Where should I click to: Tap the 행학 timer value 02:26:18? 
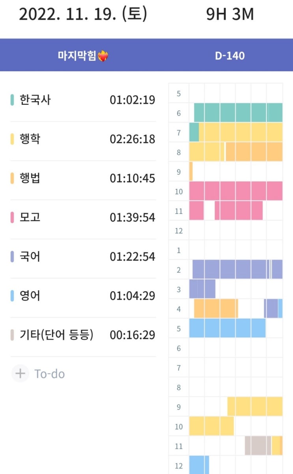(x=132, y=139)
